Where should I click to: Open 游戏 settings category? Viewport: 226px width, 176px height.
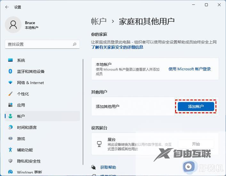pos(42,139)
